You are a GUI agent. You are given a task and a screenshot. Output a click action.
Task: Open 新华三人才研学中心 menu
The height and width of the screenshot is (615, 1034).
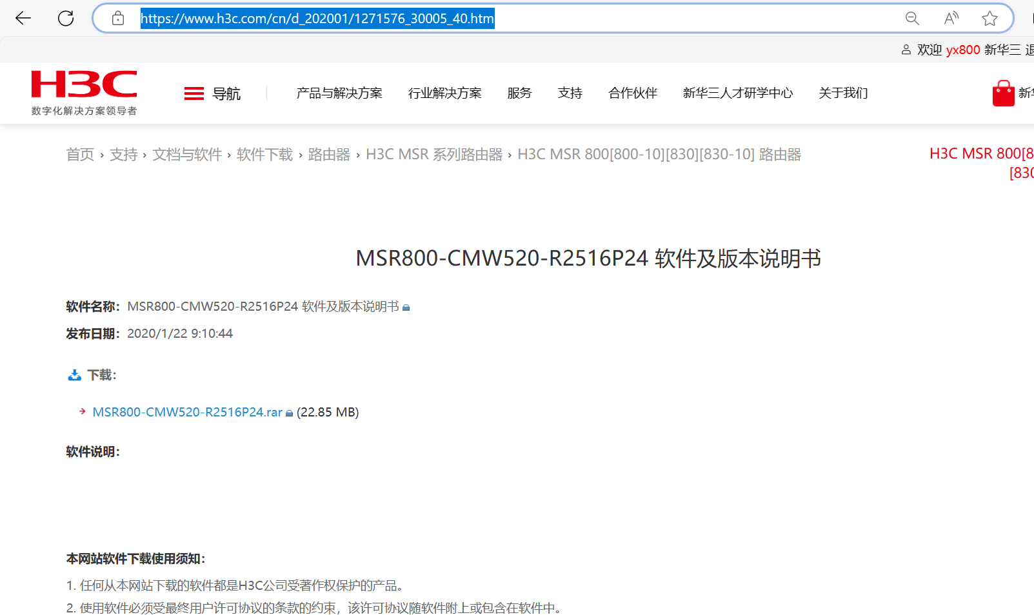click(738, 93)
